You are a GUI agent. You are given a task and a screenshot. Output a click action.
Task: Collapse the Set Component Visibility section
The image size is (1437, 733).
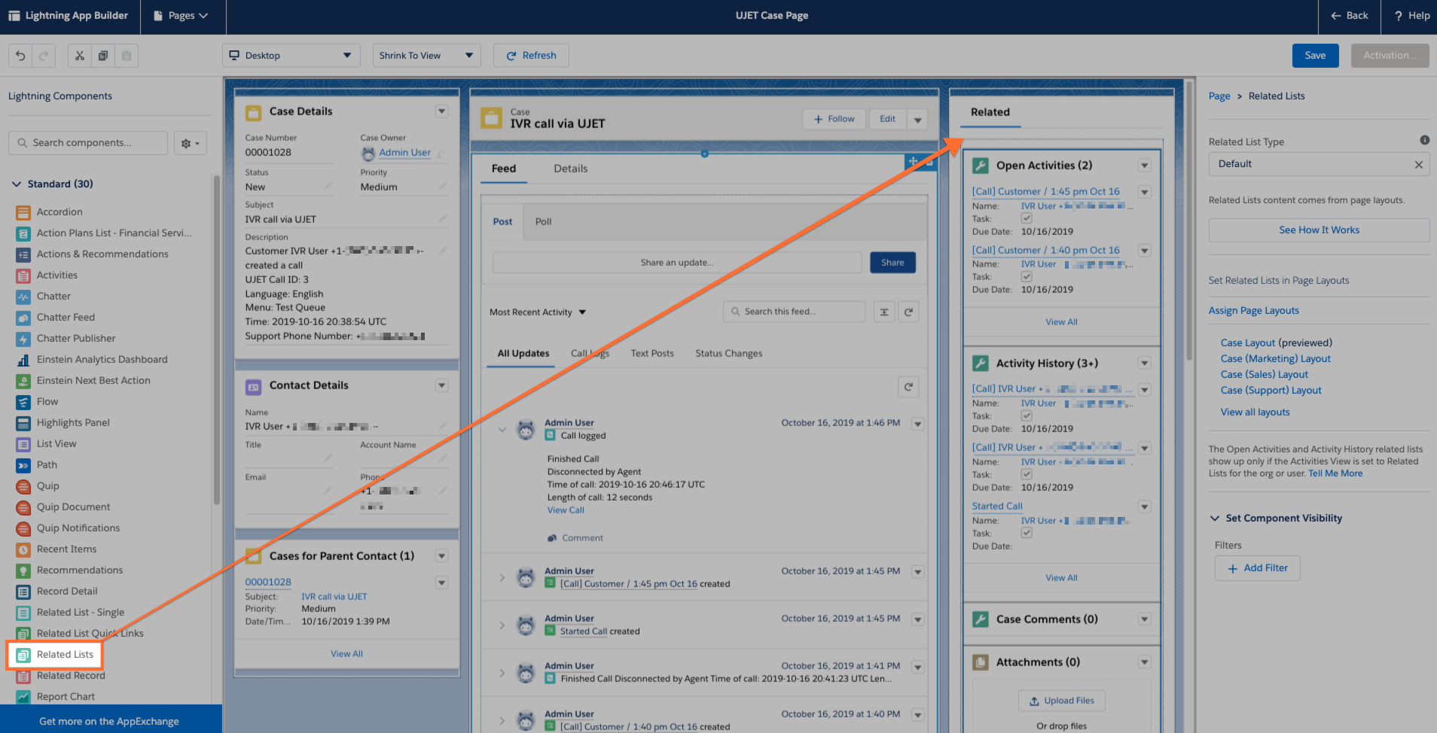coord(1214,519)
